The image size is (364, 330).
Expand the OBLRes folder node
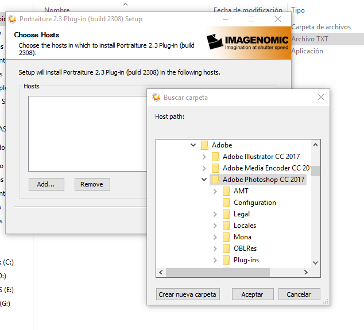(x=215, y=249)
